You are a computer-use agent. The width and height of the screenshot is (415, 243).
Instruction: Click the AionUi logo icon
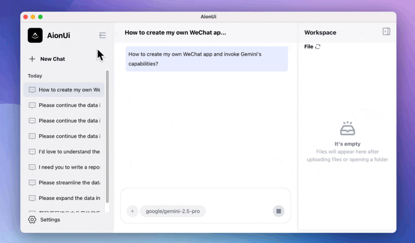(x=35, y=35)
